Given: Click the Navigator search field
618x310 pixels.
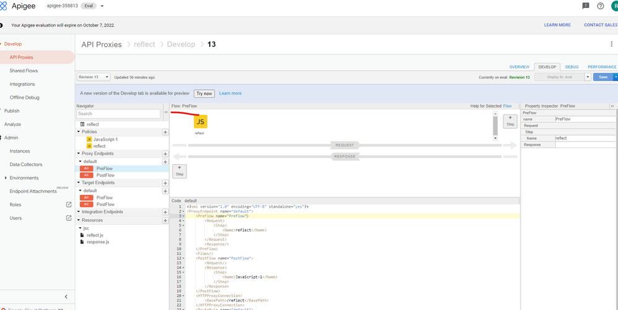Looking at the screenshot, I should click(119, 114).
